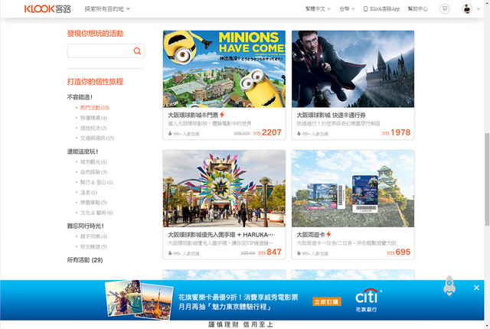Click the magnifier search icon

[137, 50]
